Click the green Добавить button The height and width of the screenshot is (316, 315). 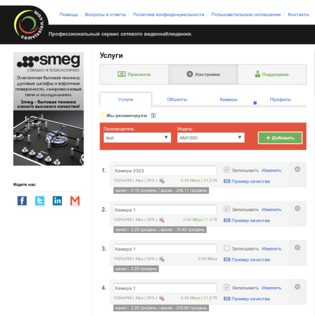(x=280, y=138)
